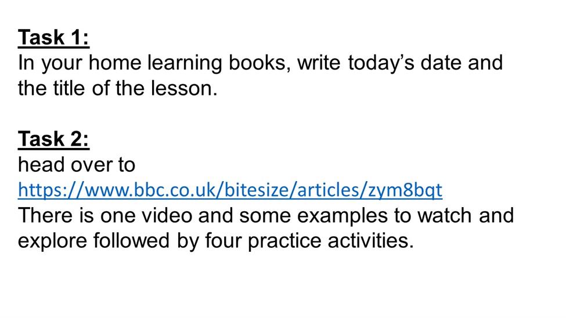Screen dimensions: 566x318
Task: Click the Task 2 heading
Action: 53,139
